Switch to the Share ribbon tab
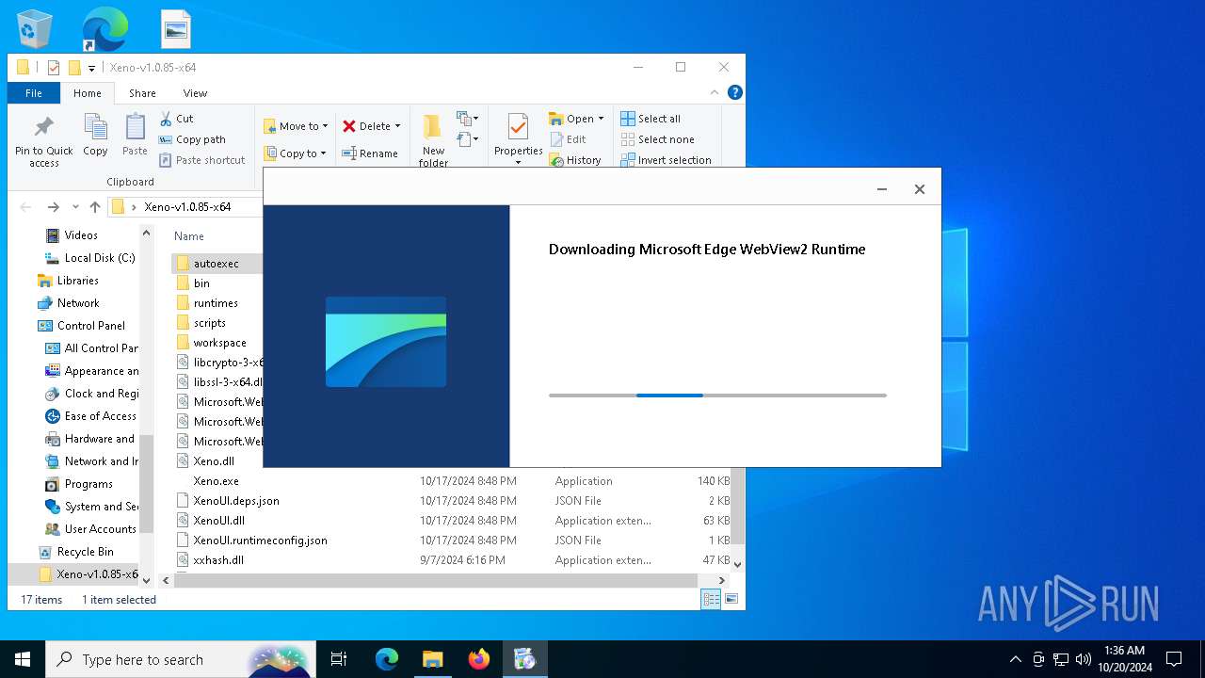The width and height of the screenshot is (1205, 678). point(142,93)
